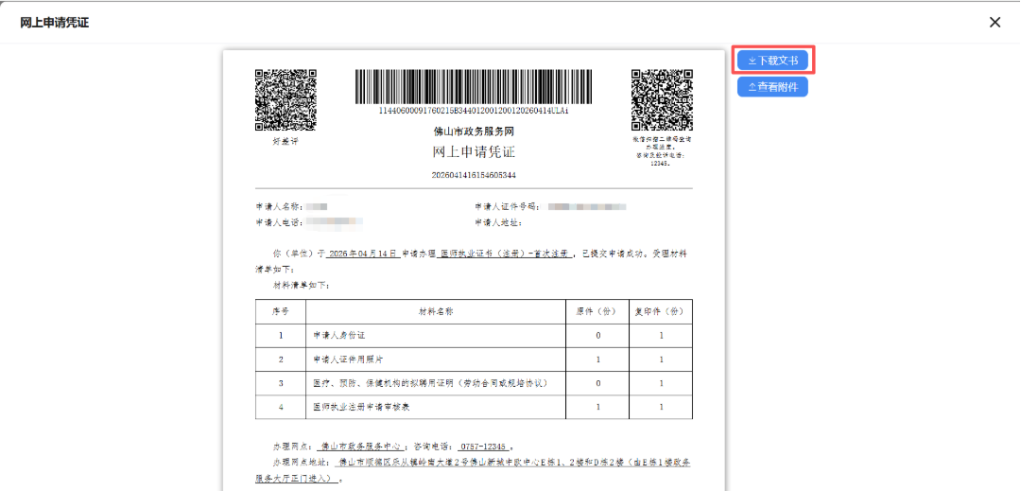Click the 申请人证件用照片 table row
1021x491 pixels.
pos(474,359)
